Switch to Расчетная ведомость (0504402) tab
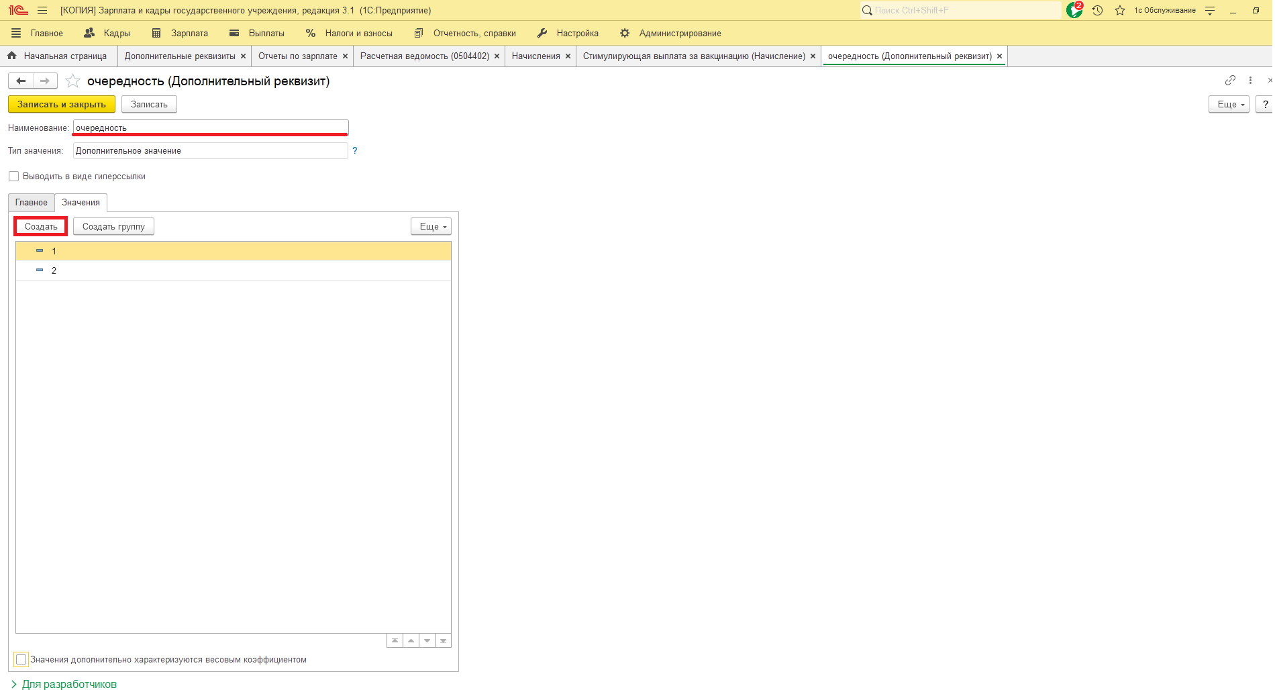Image resolution: width=1275 pixels, height=690 pixels. point(425,56)
